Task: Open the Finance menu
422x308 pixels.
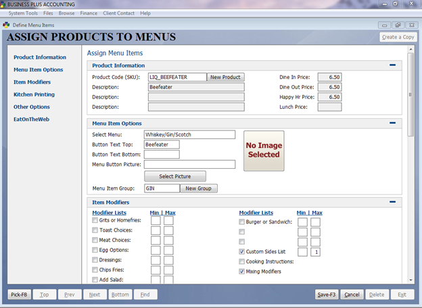Action: pyautogui.click(x=89, y=13)
